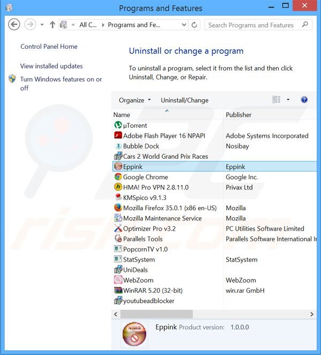Open Turn Windows features on or off

click(61, 84)
